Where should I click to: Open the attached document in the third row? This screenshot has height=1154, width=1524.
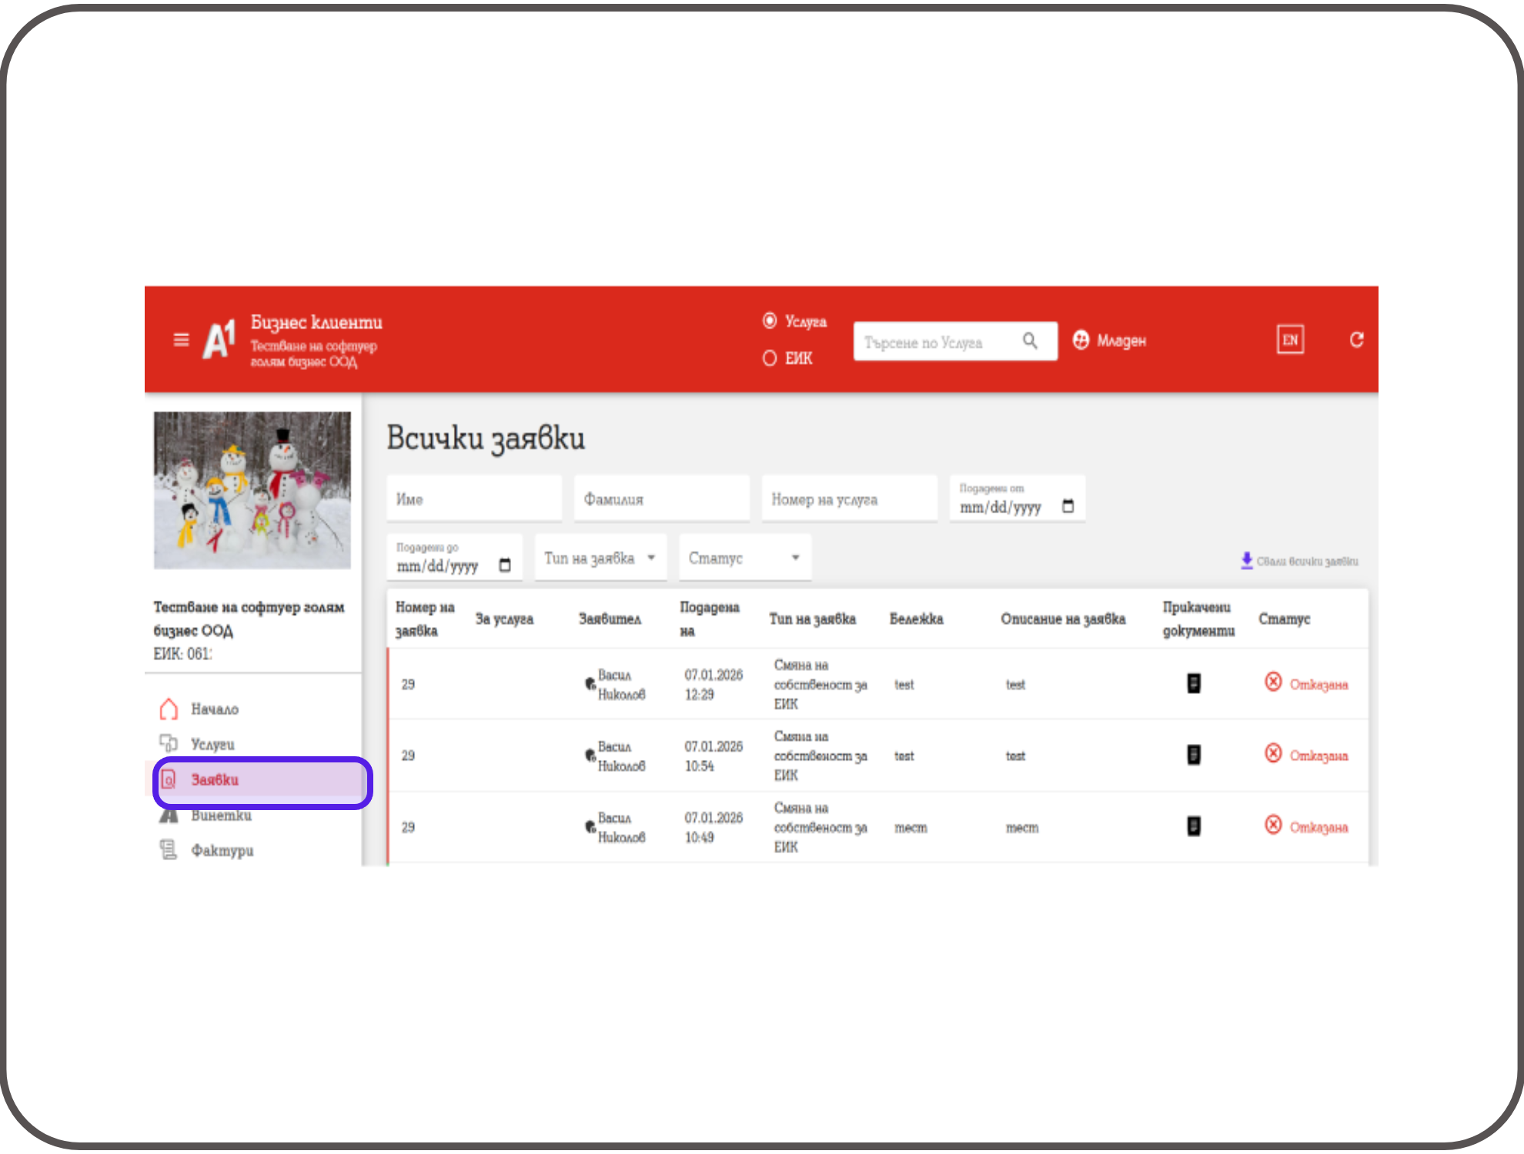coord(1193,826)
